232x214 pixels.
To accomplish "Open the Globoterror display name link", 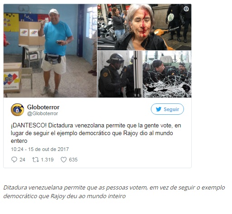I will [43, 107].
